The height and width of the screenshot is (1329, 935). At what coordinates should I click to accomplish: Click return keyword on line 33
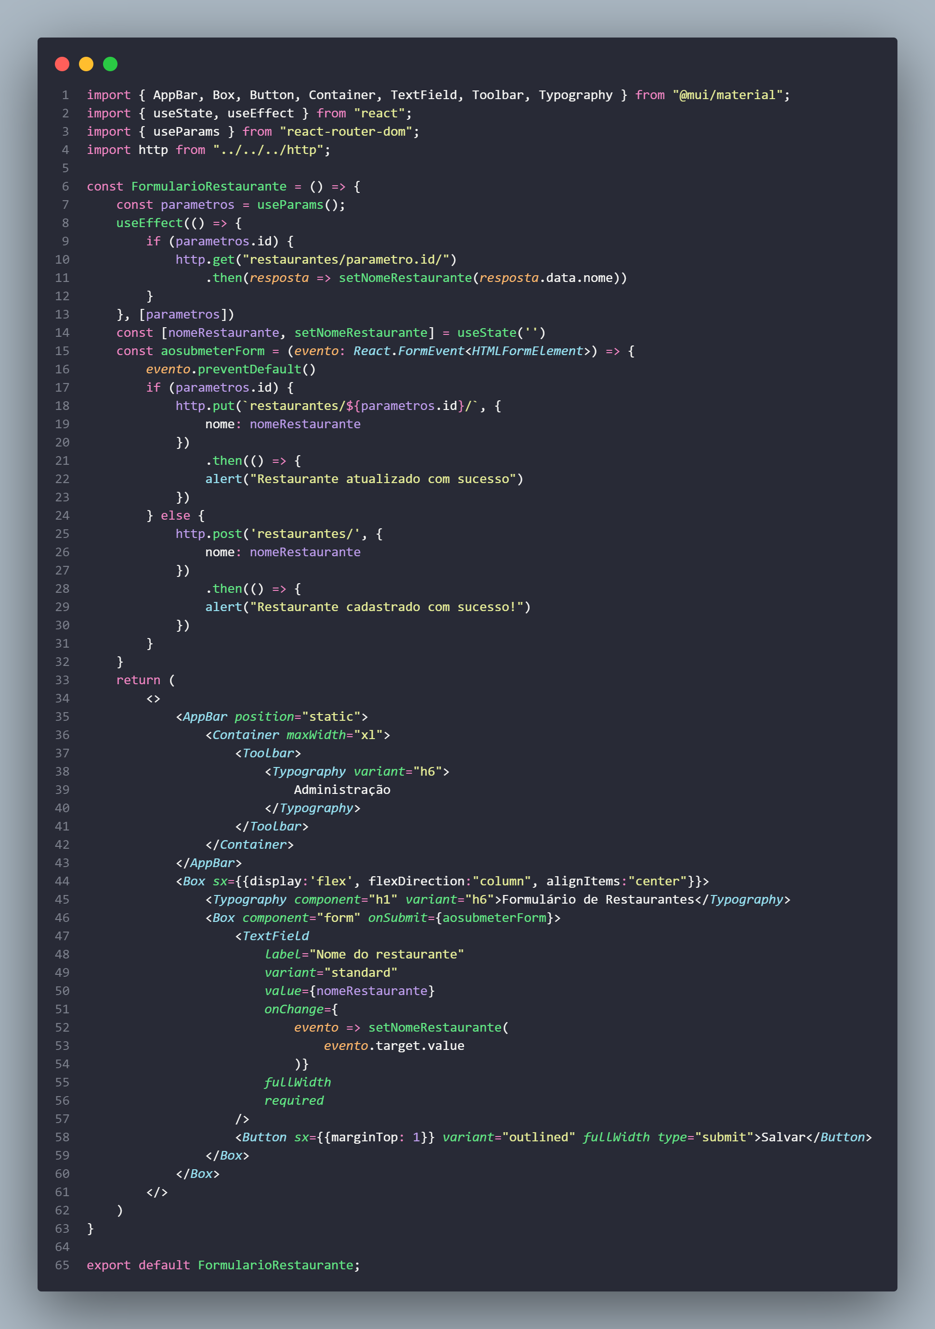[x=138, y=680]
